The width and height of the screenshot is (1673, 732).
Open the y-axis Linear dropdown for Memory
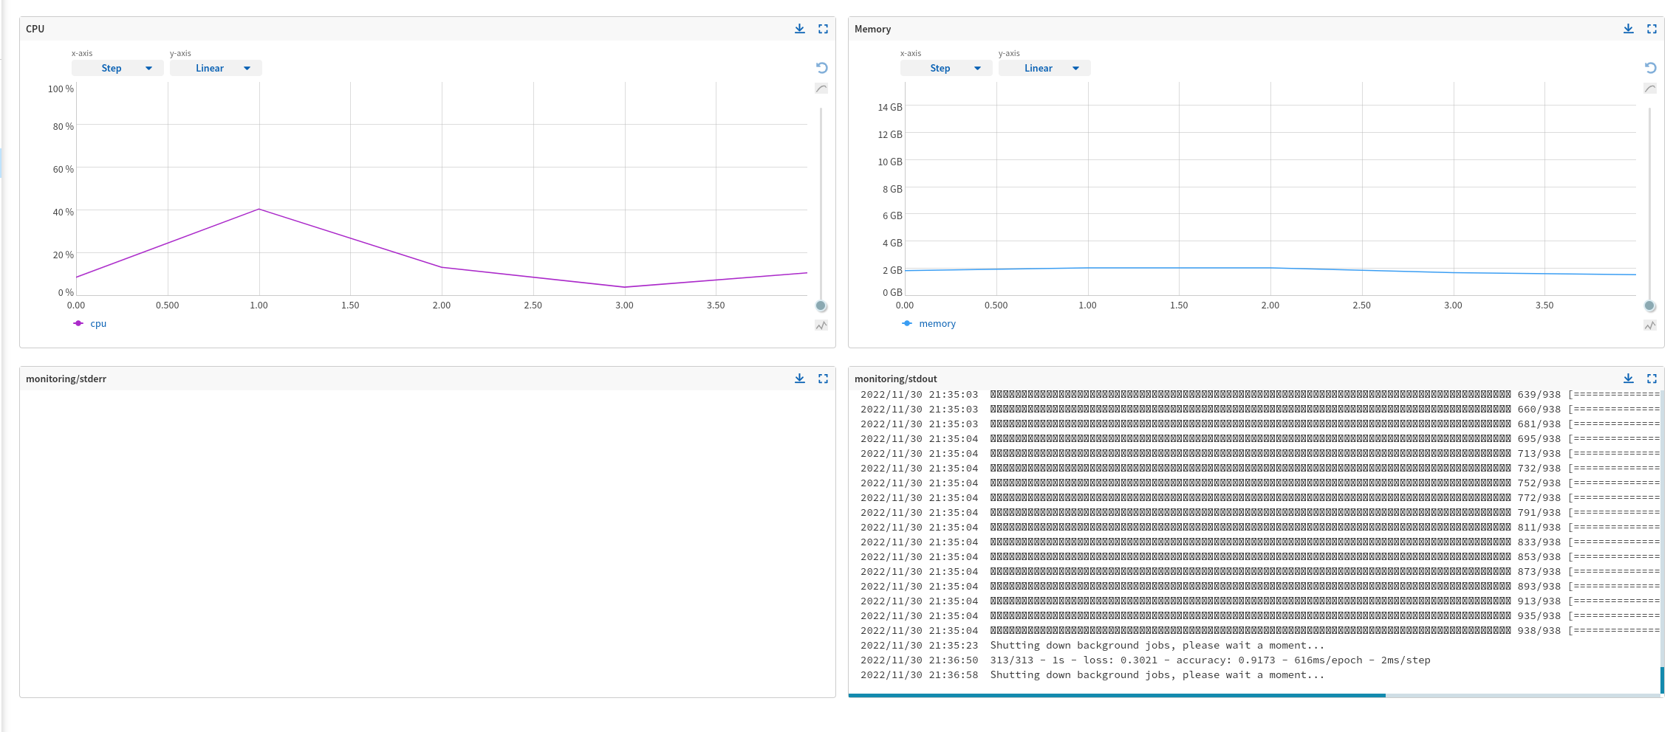1044,68
